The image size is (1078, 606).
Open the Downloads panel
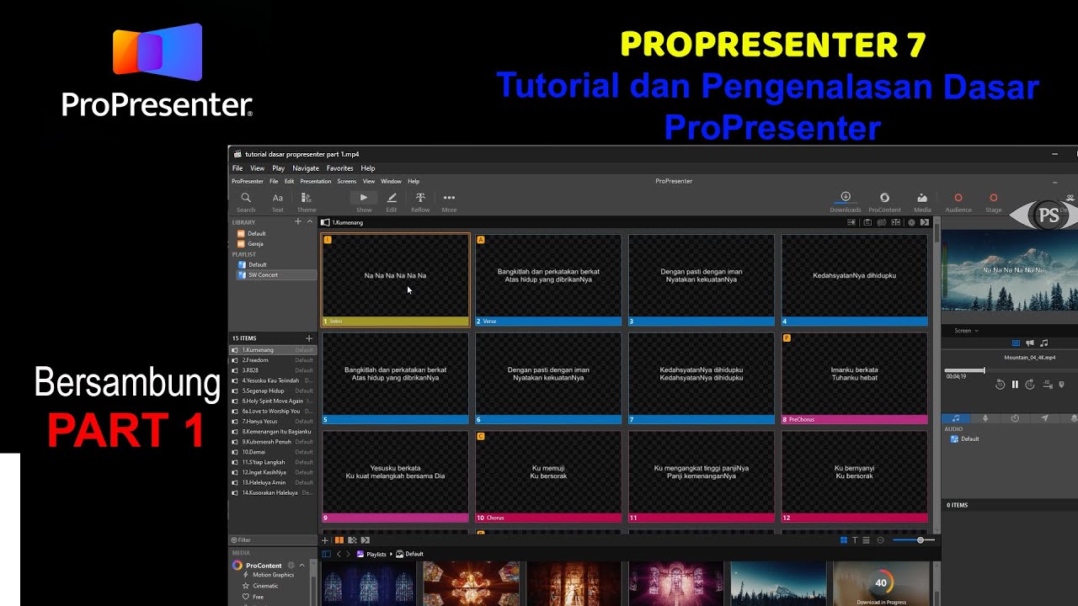pos(846,202)
